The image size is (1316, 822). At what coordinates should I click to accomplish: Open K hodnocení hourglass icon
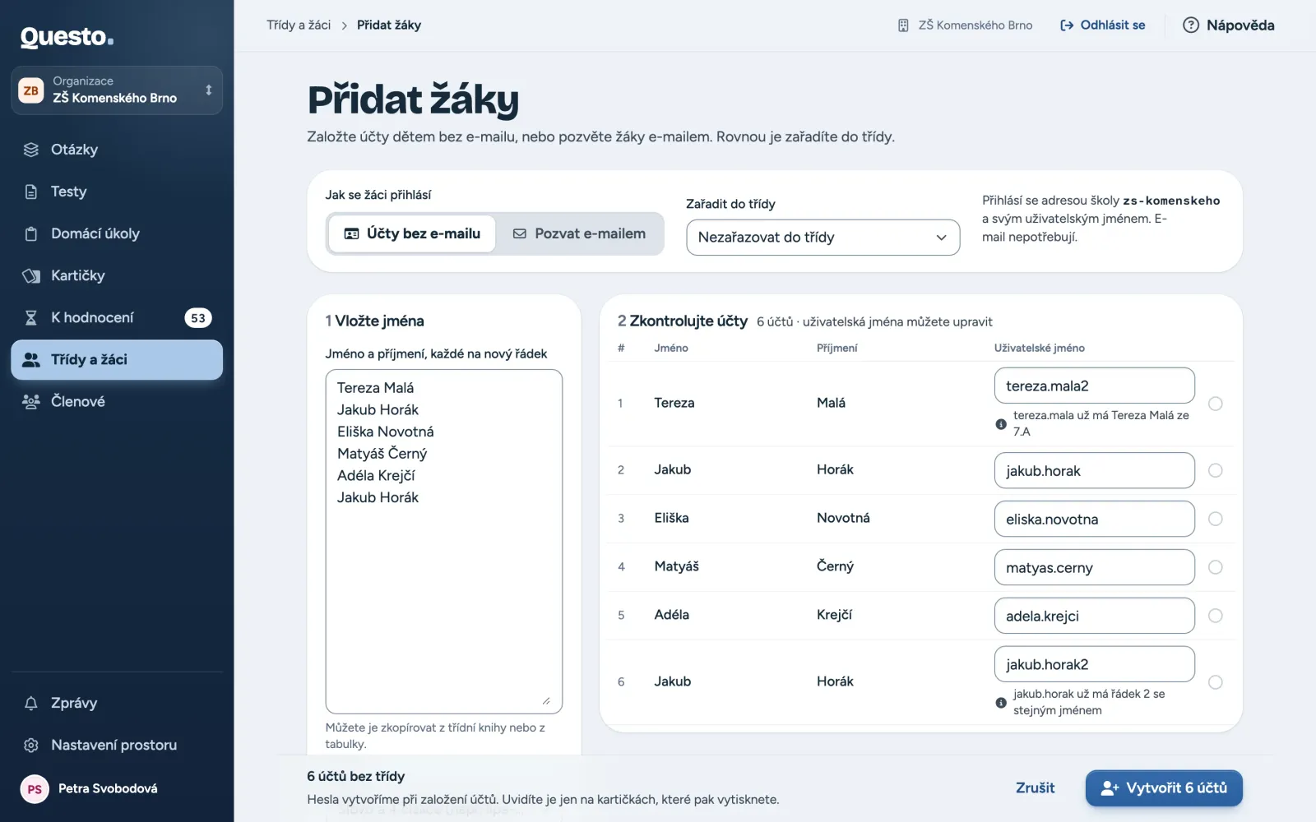point(31,317)
